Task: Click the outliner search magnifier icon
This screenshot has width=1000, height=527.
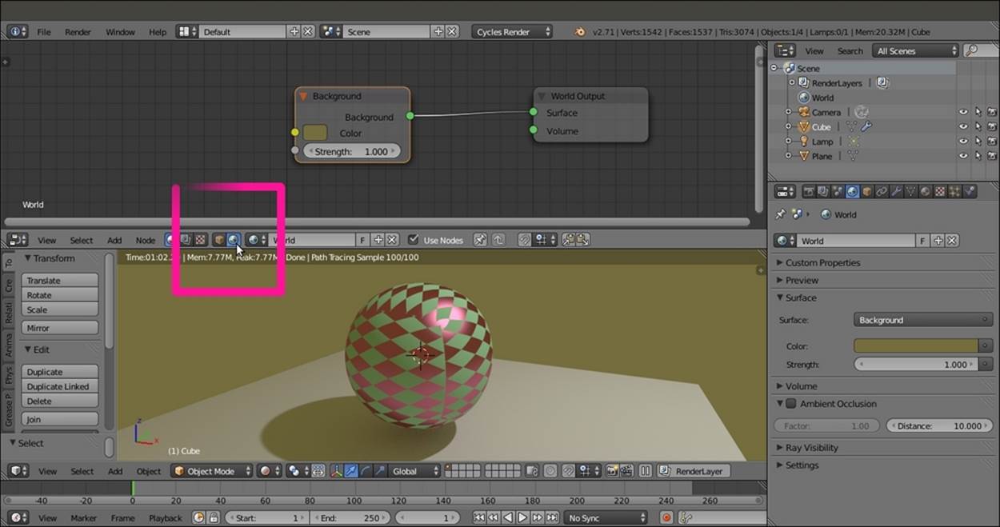Action: click(x=971, y=50)
